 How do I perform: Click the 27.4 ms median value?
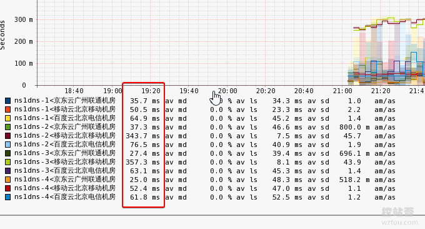145,153
